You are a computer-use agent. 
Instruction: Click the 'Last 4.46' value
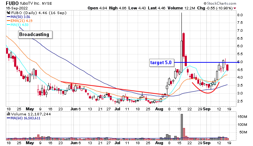pyautogui.click(x=156, y=8)
